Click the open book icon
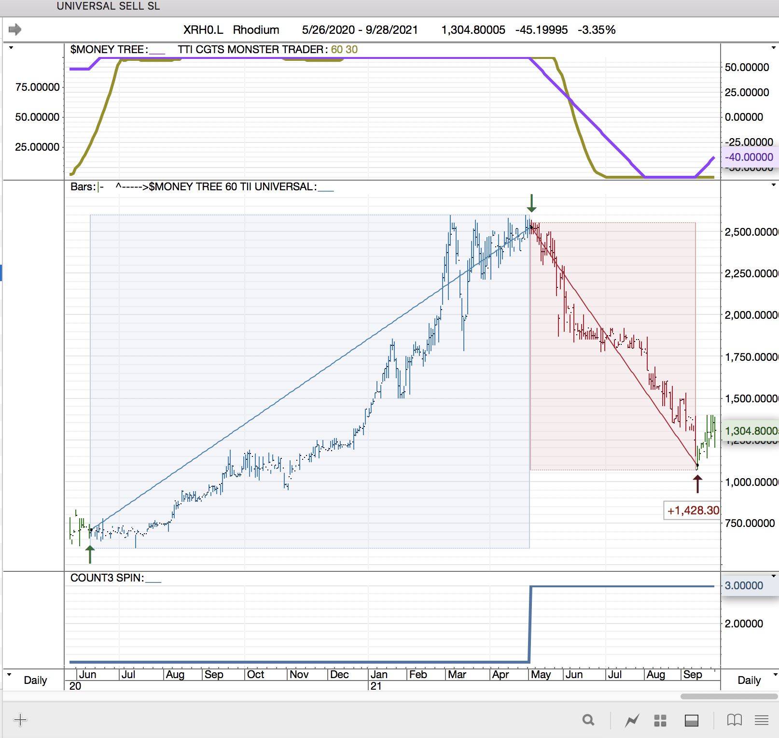Screen dimensions: 779x738 point(734,720)
